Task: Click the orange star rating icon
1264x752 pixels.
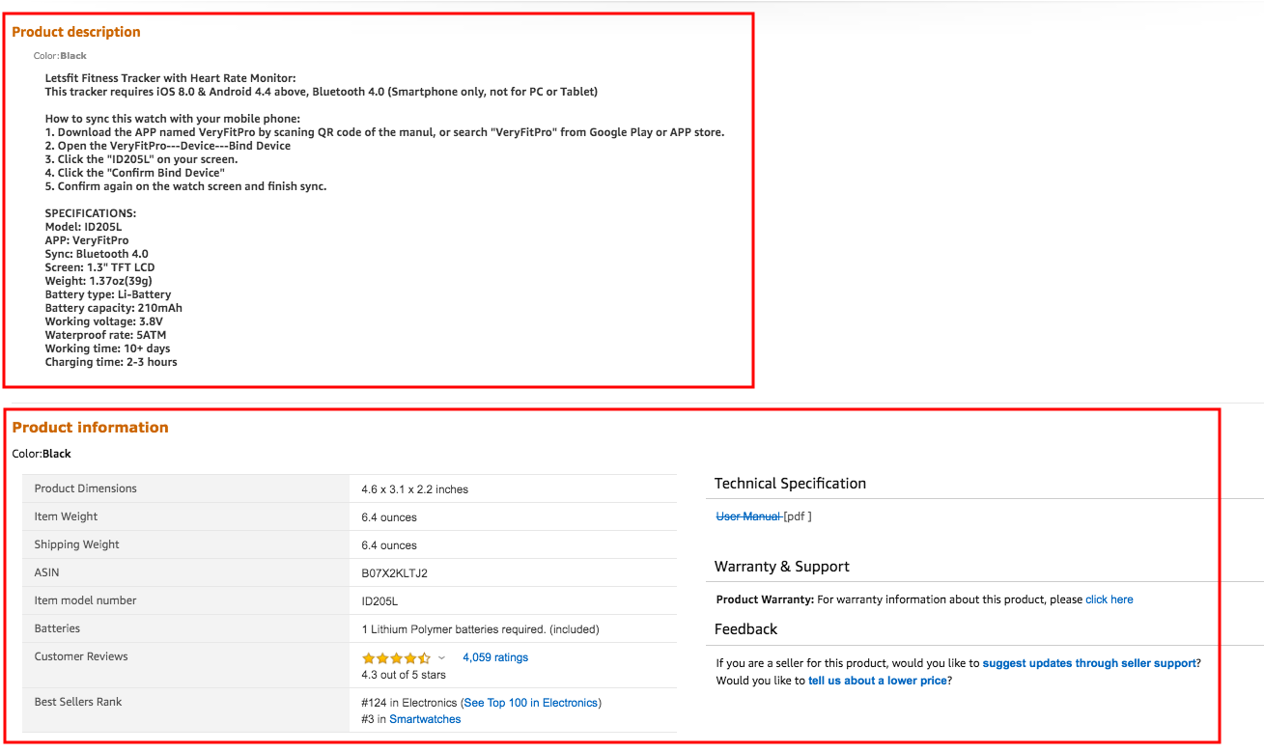Action: pyautogui.click(x=395, y=655)
